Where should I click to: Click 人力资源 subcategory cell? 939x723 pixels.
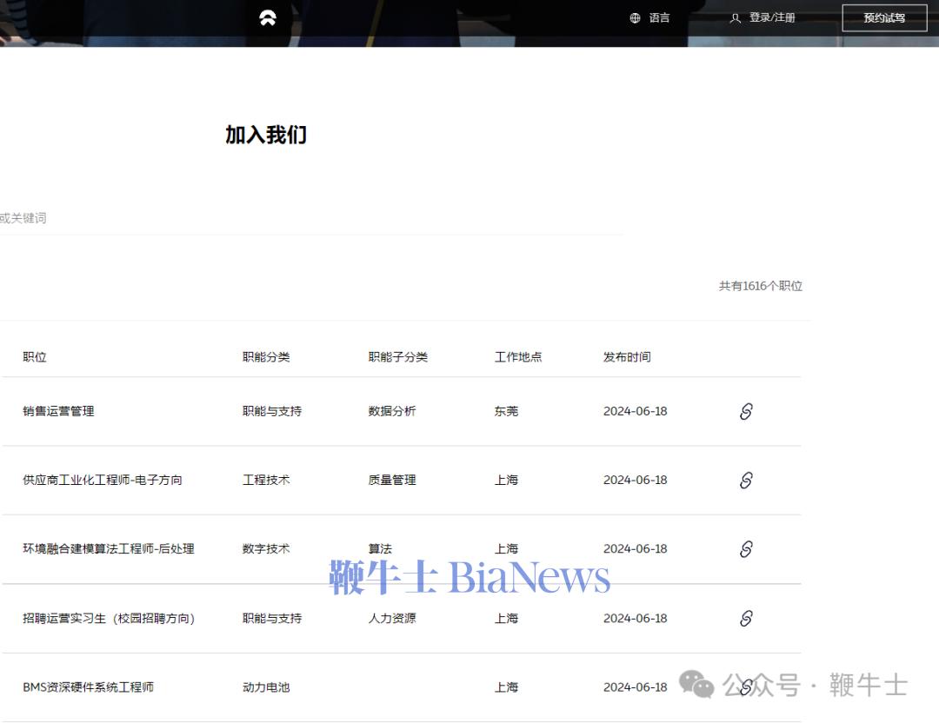click(391, 618)
